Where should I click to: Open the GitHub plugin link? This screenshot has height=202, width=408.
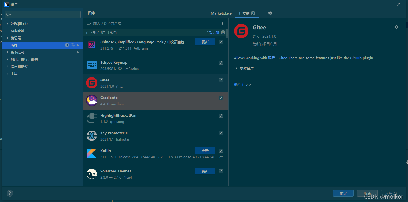(356, 58)
